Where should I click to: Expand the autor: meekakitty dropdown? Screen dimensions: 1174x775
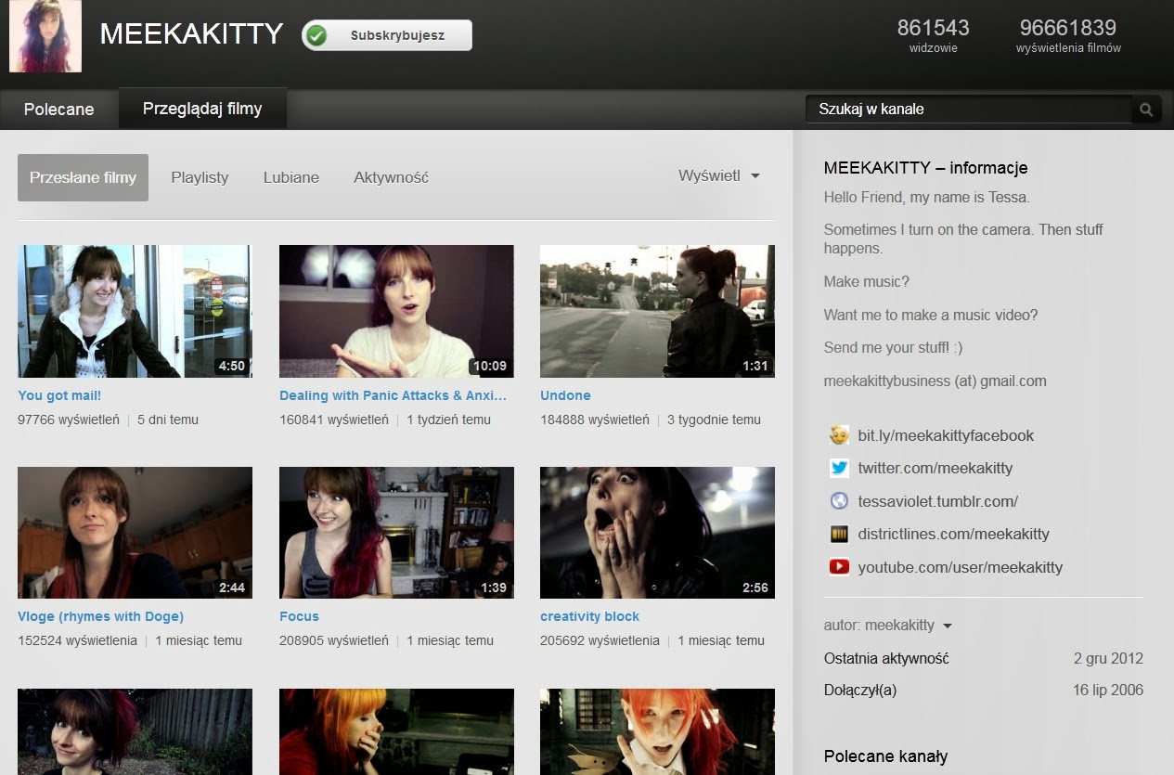(888, 626)
